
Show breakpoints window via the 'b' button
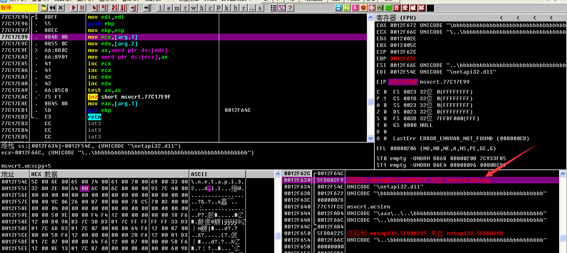[x=235, y=8]
